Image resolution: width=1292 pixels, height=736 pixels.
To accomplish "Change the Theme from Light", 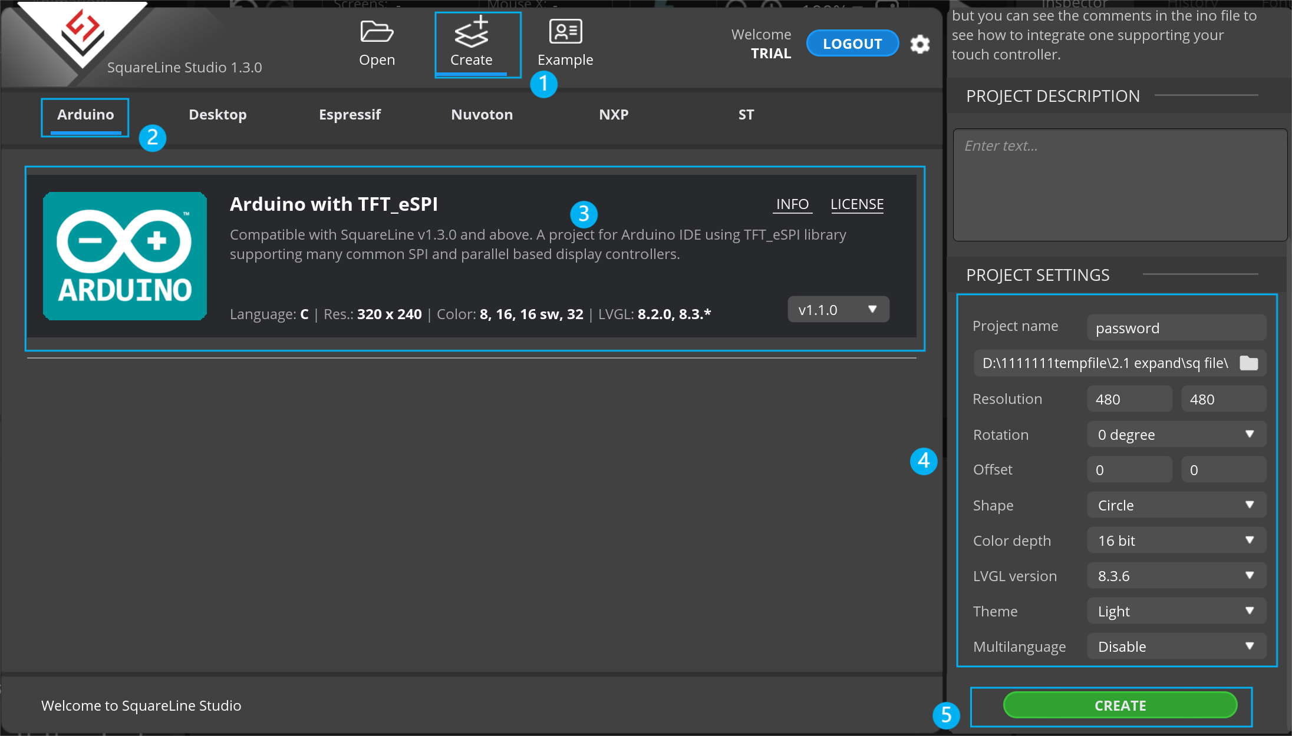I will click(1176, 611).
